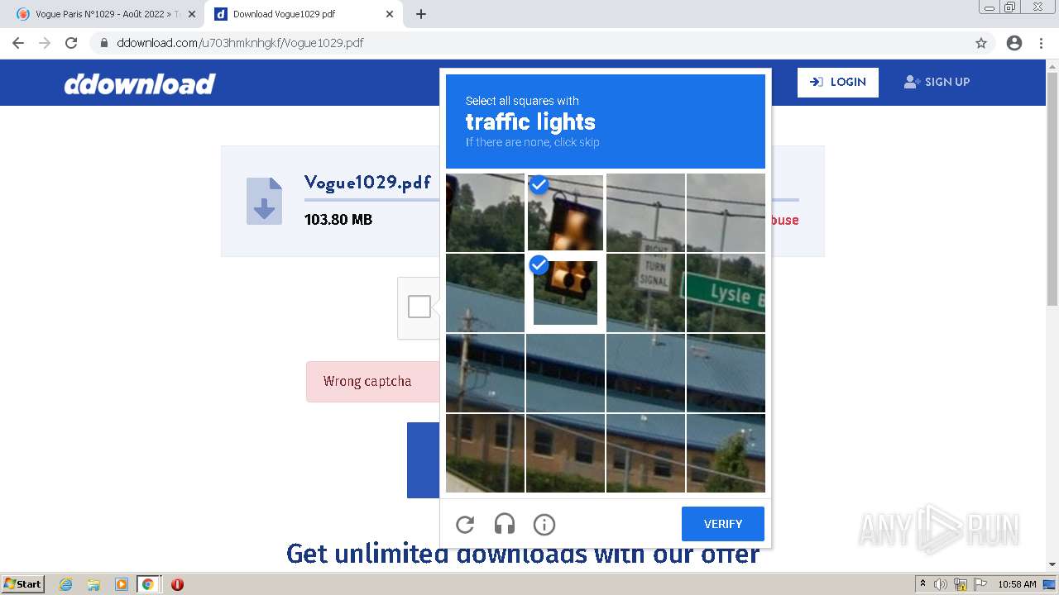
Task: Click the Vogue1029.pdf file name
Action: pos(367,182)
